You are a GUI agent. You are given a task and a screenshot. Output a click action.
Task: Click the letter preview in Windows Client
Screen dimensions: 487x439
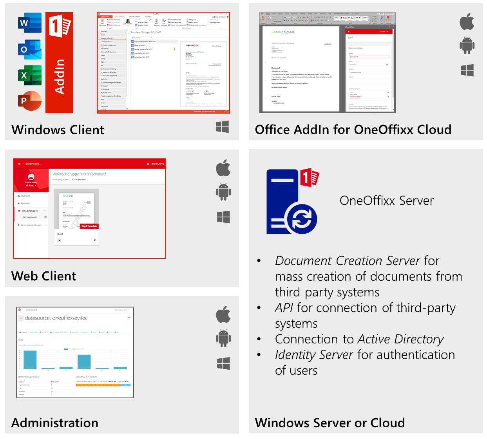pos(204,74)
